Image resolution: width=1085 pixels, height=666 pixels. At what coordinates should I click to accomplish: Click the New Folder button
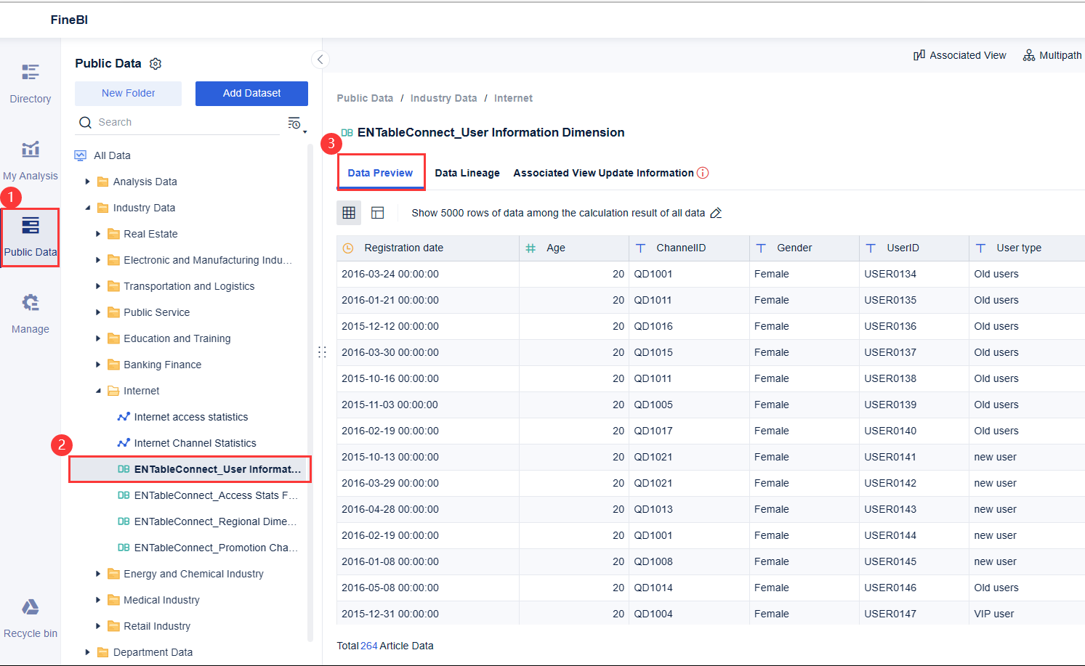128,94
